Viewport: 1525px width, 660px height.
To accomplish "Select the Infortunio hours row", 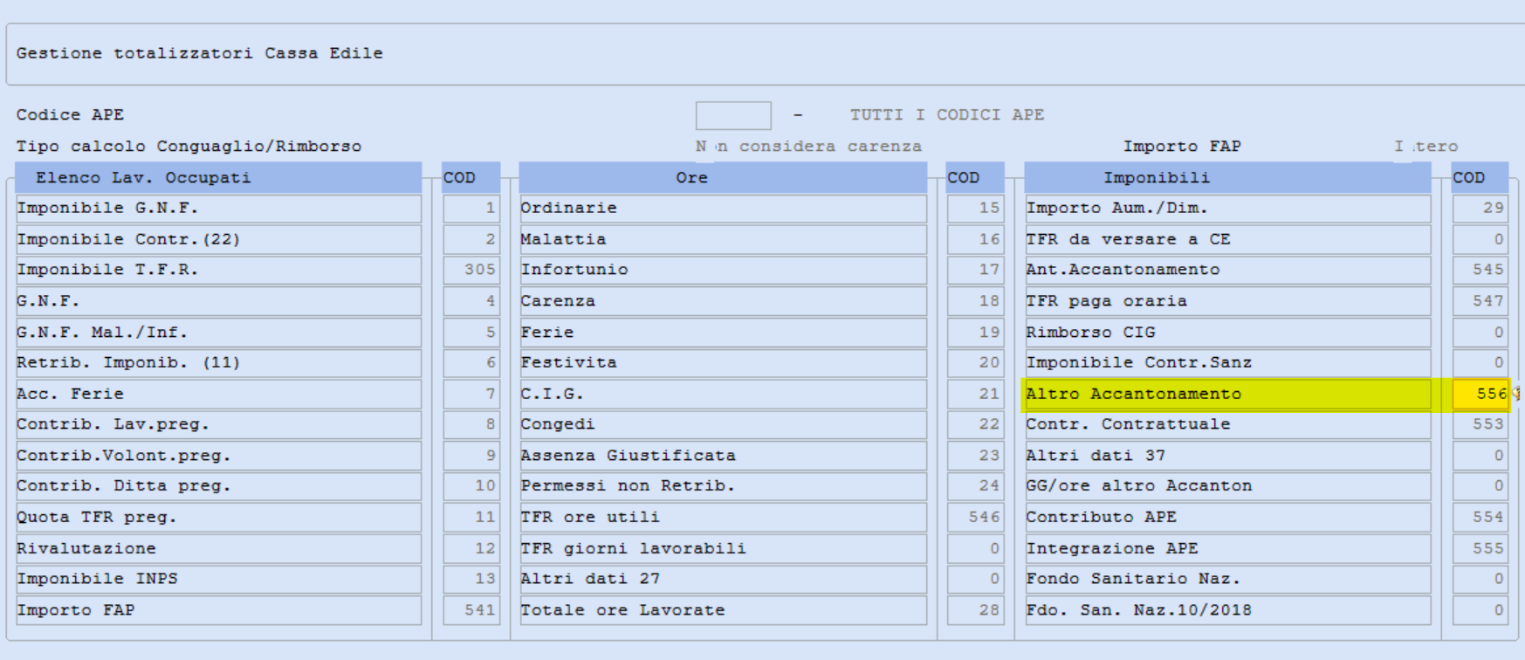I will (723, 270).
